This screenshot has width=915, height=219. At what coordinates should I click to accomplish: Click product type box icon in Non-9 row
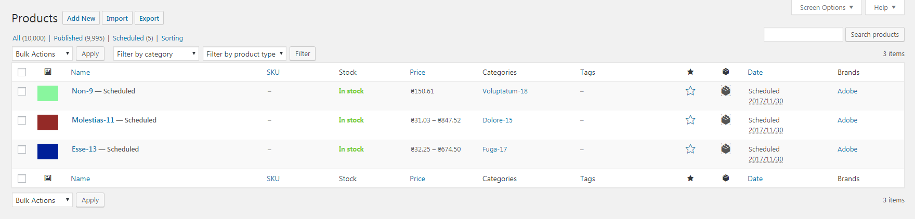pyautogui.click(x=726, y=91)
